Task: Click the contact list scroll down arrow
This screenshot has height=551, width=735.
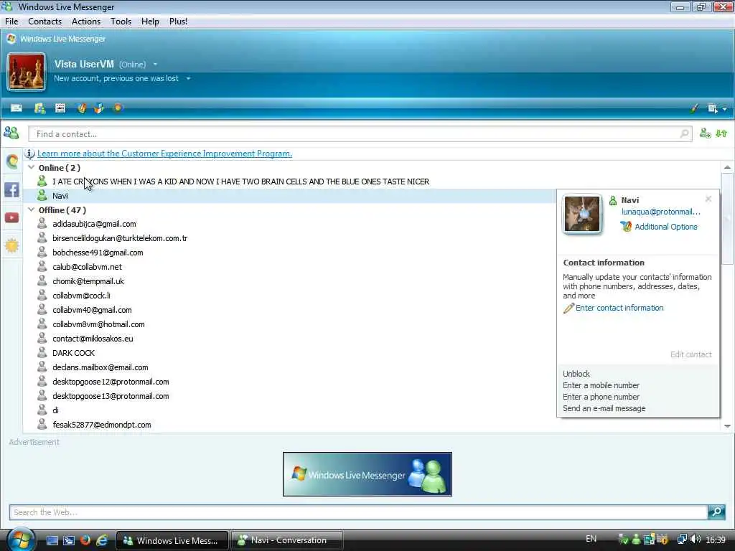Action: click(x=727, y=426)
